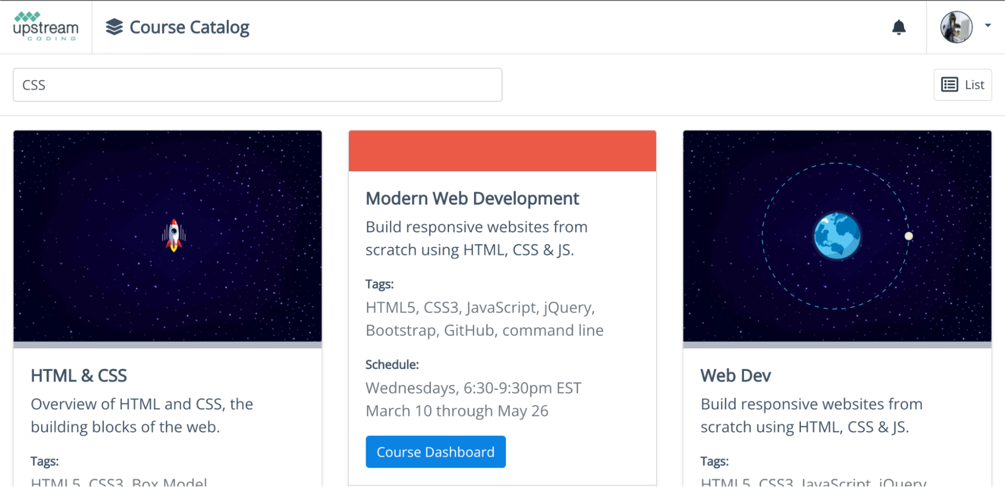Click the rocket illustration in the first card
The height and width of the screenshot is (487, 1005).
click(x=173, y=235)
